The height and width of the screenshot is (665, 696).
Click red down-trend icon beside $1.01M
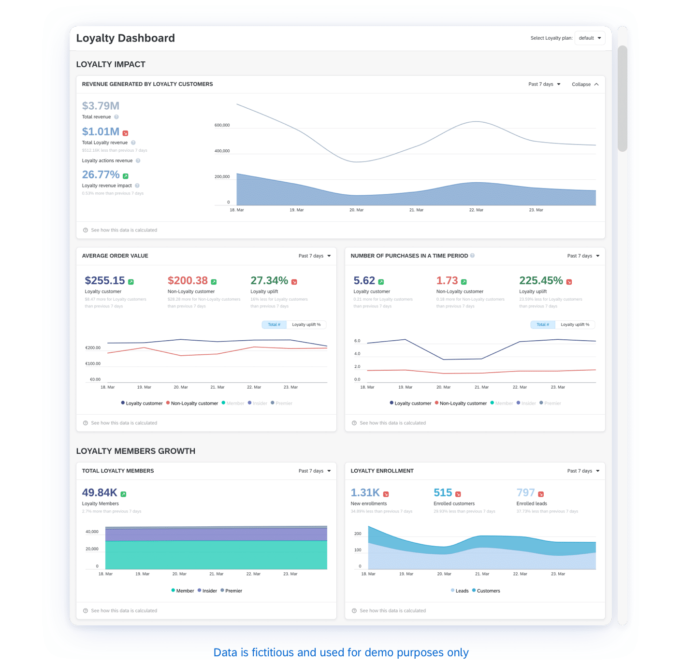coord(125,133)
